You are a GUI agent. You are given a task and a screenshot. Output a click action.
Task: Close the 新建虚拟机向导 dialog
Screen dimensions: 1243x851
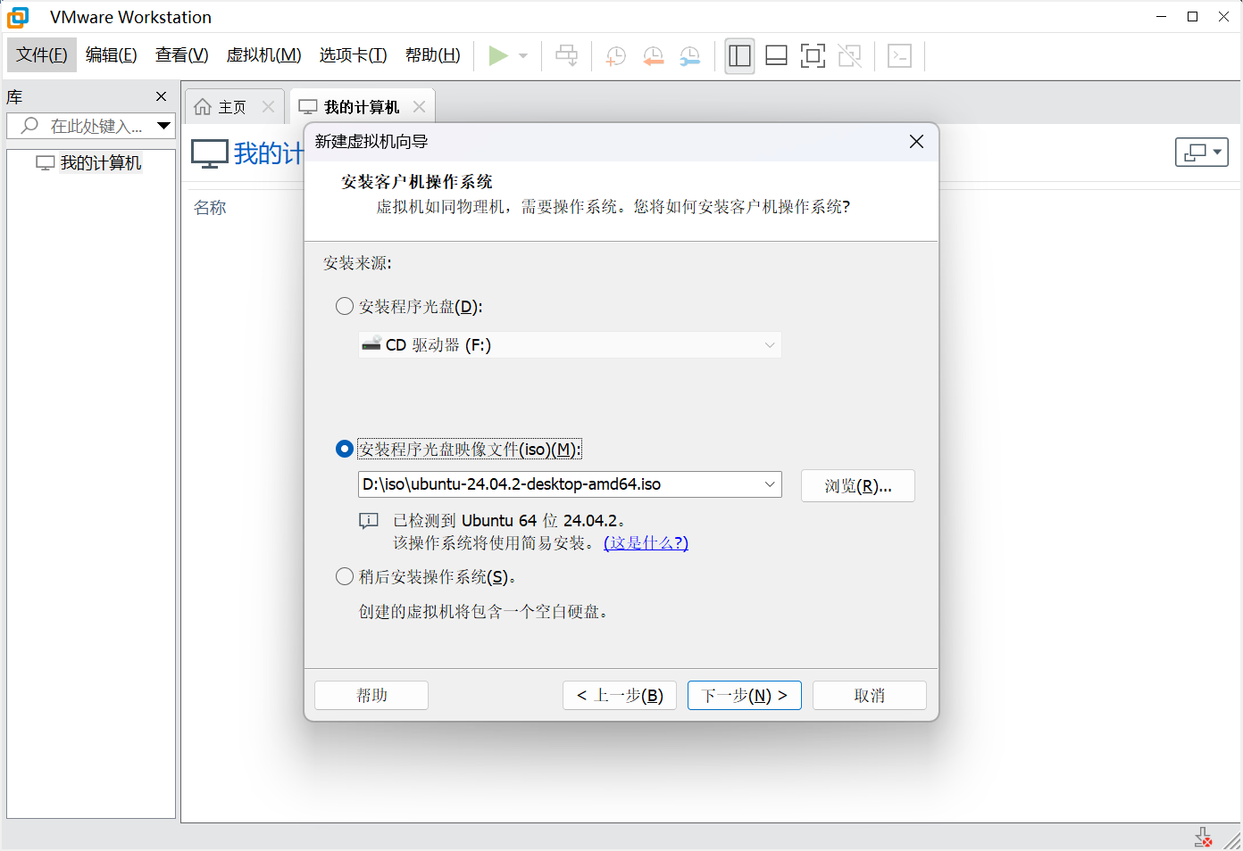tap(916, 142)
